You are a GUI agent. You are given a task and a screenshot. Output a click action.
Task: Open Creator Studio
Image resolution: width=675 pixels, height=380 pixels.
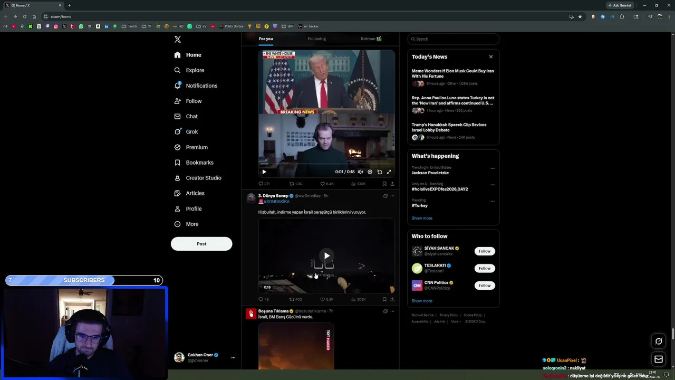coord(198,178)
